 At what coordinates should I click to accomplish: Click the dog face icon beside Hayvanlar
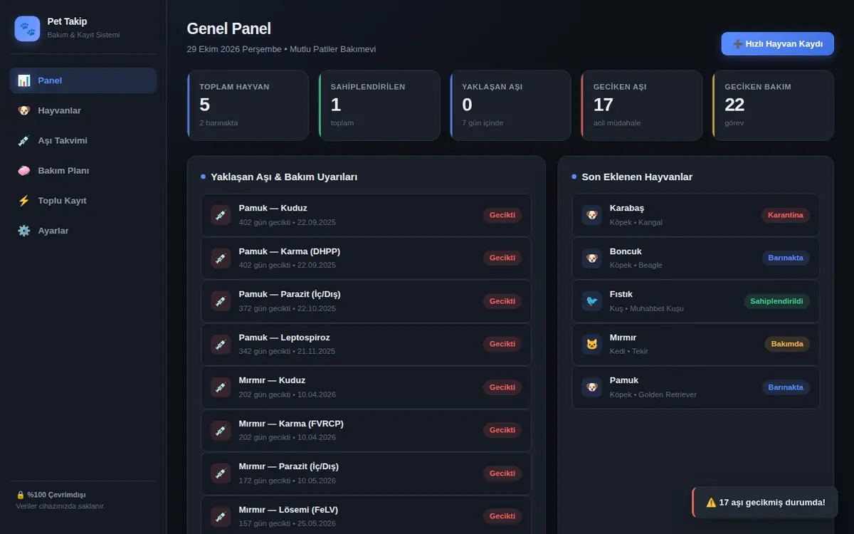24,110
